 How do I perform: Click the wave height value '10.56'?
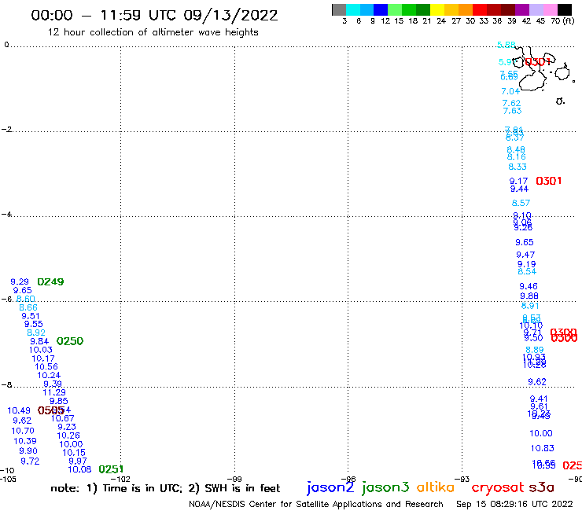pos(46,366)
